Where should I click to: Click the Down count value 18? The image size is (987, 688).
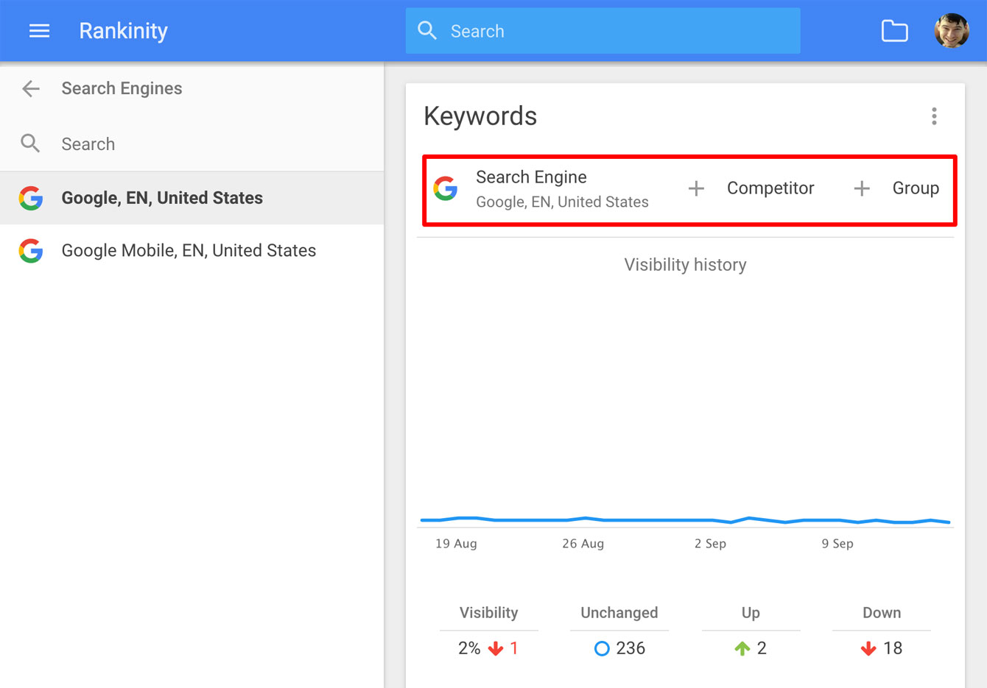pos(893,648)
